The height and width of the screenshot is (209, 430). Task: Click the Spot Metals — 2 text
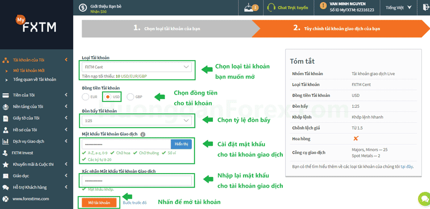pos(366,155)
